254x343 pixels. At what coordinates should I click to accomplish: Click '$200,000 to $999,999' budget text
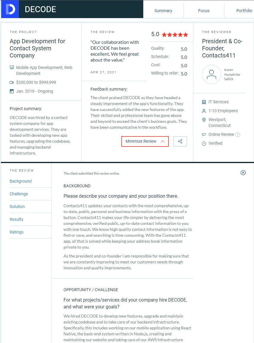point(36,83)
